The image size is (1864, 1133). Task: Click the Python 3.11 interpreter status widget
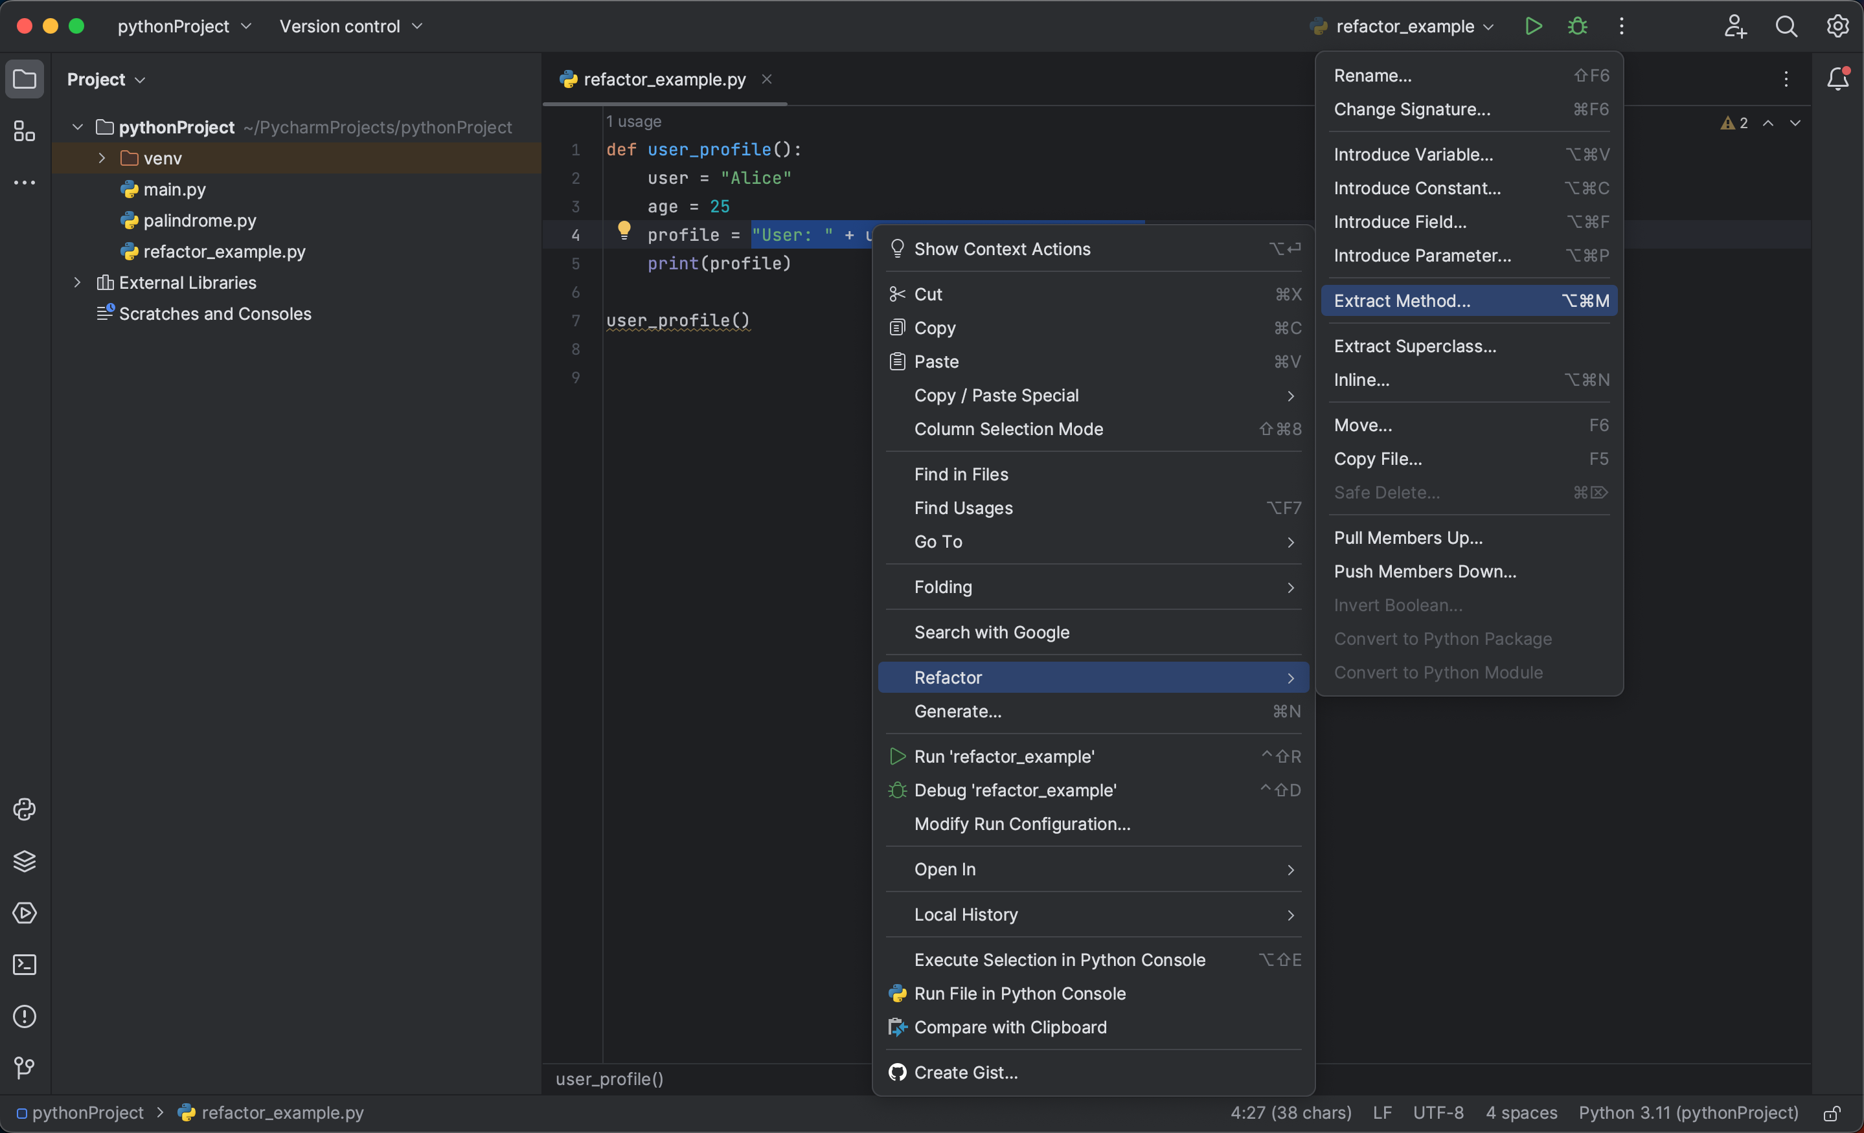(1688, 1112)
